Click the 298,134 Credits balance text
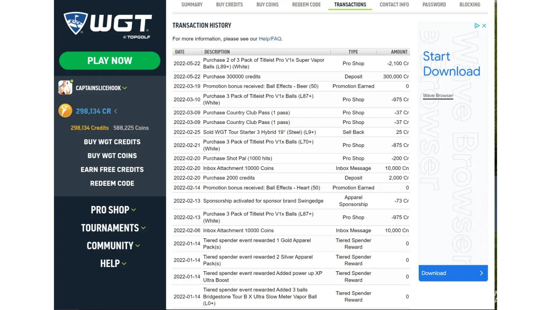Viewport: 551px width, 310px height. point(90,128)
